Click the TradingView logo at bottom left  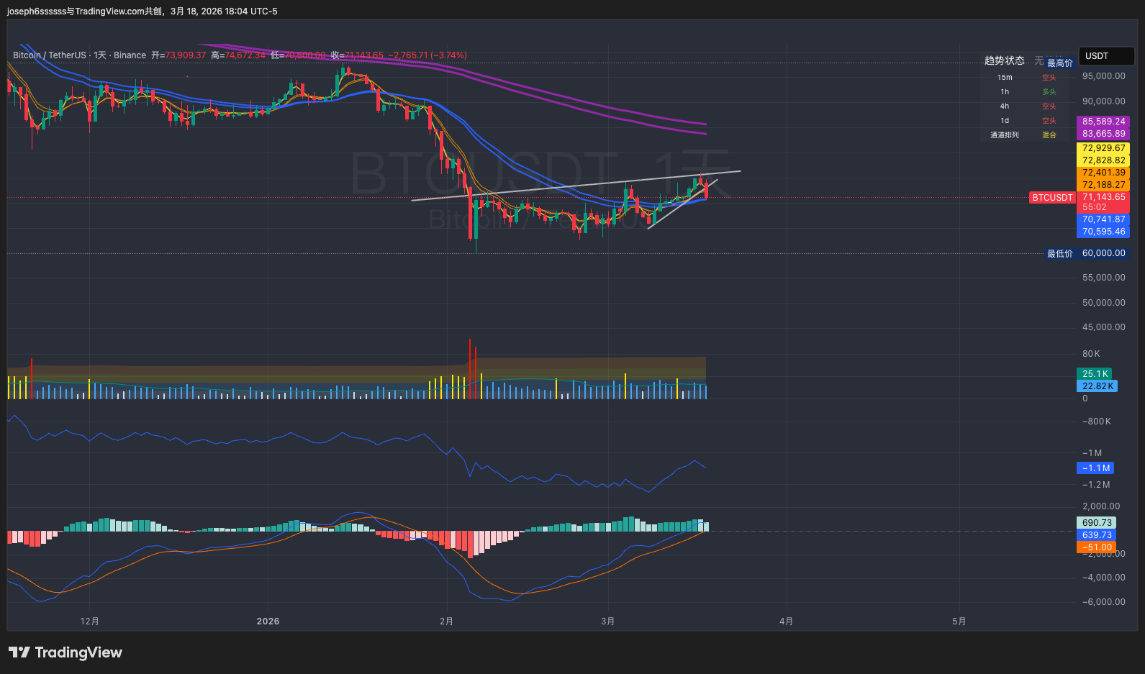pyautogui.click(x=65, y=652)
